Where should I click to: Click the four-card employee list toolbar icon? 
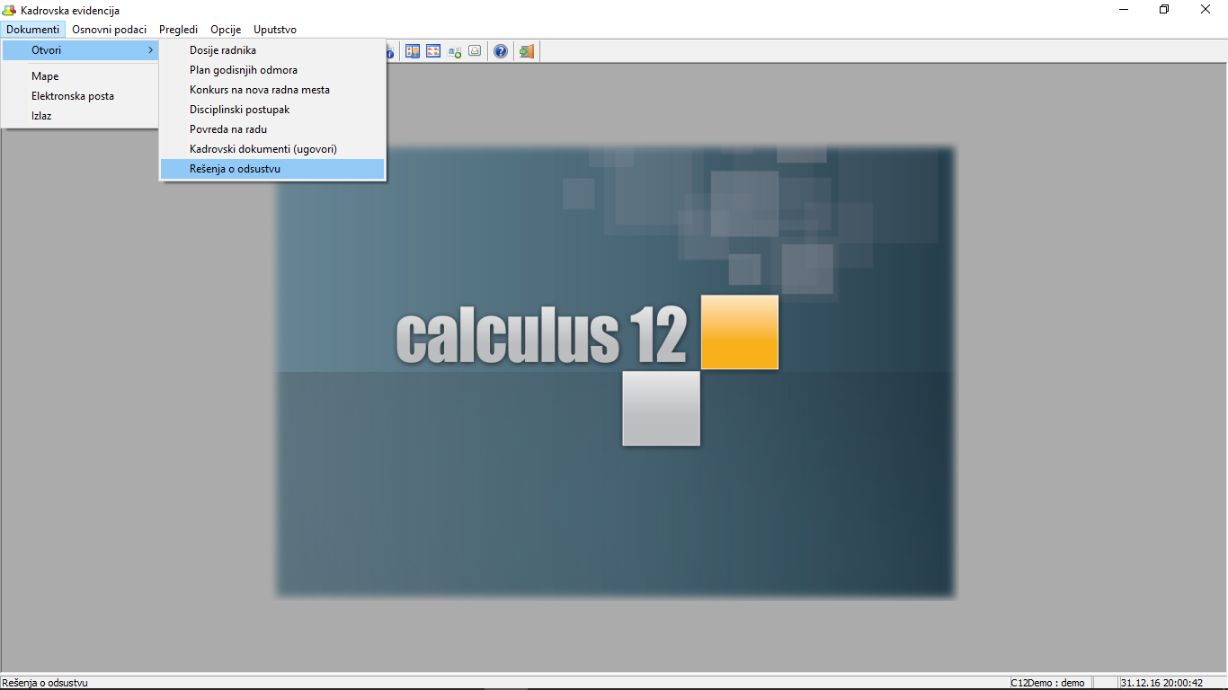coord(433,51)
